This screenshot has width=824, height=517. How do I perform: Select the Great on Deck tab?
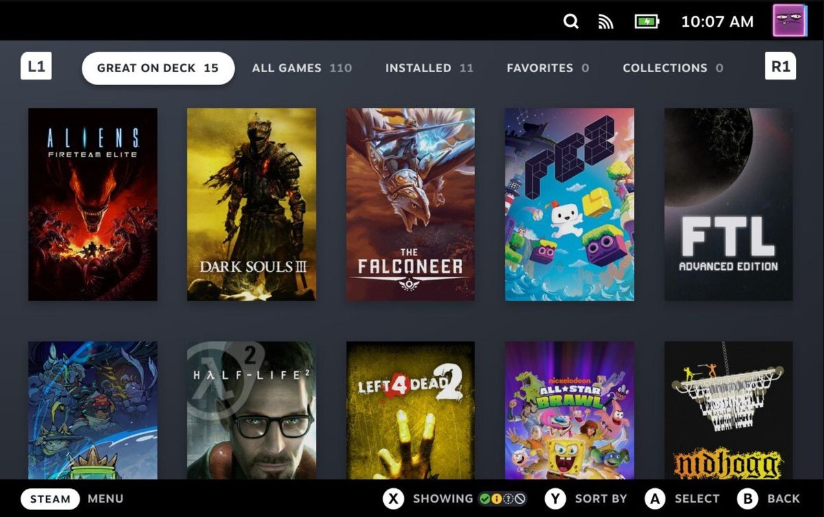[158, 68]
